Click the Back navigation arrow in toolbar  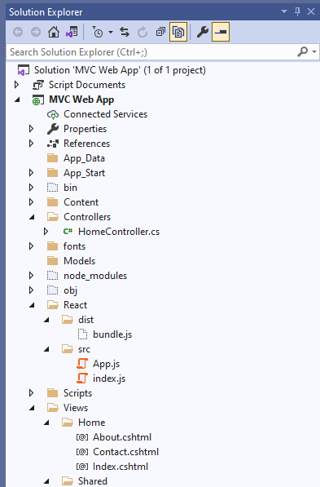coord(18,32)
